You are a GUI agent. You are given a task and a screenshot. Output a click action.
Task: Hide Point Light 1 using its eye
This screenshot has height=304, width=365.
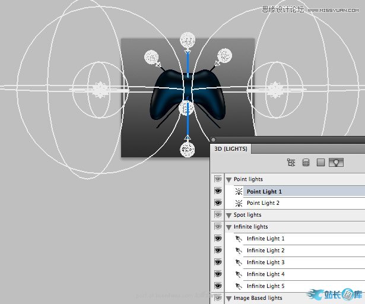218,191
